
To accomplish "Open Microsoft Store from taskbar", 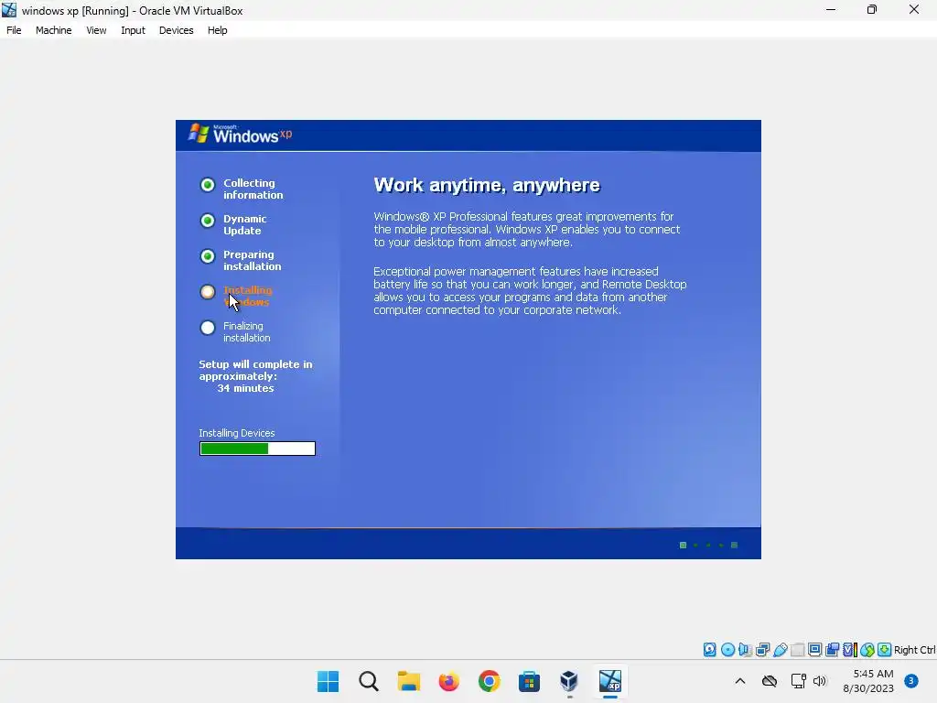I will point(529,681).
